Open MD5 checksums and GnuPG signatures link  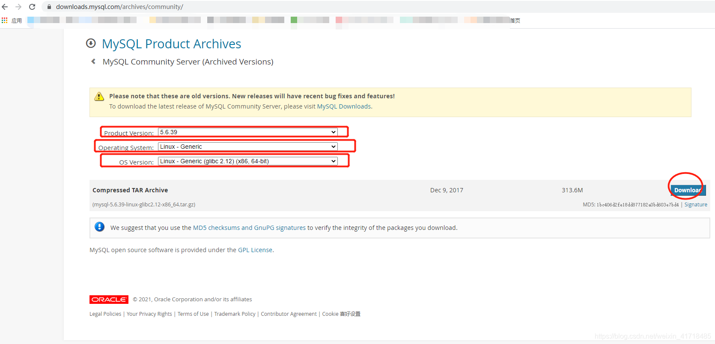pyautogui.click(x=249, y=228)
